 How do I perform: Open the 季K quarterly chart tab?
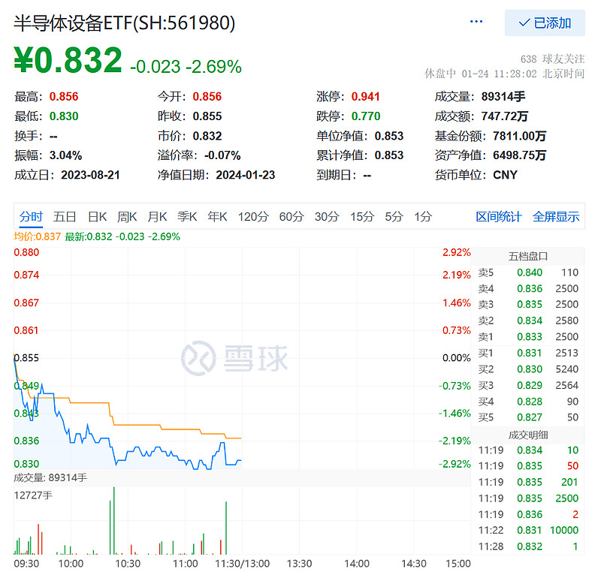pos(193,216)
